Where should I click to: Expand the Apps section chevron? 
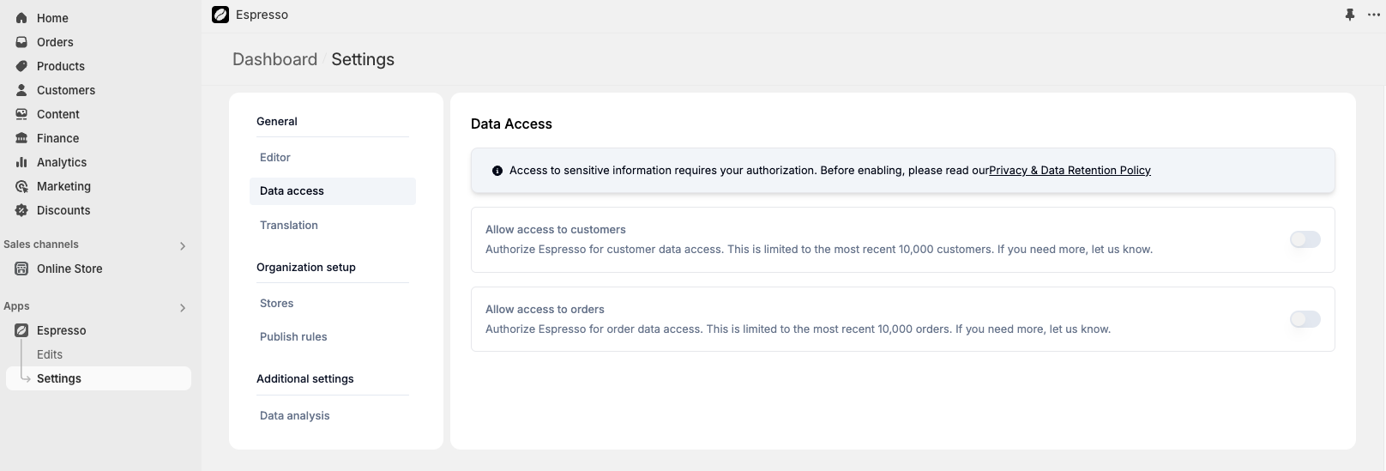point(182,308)
